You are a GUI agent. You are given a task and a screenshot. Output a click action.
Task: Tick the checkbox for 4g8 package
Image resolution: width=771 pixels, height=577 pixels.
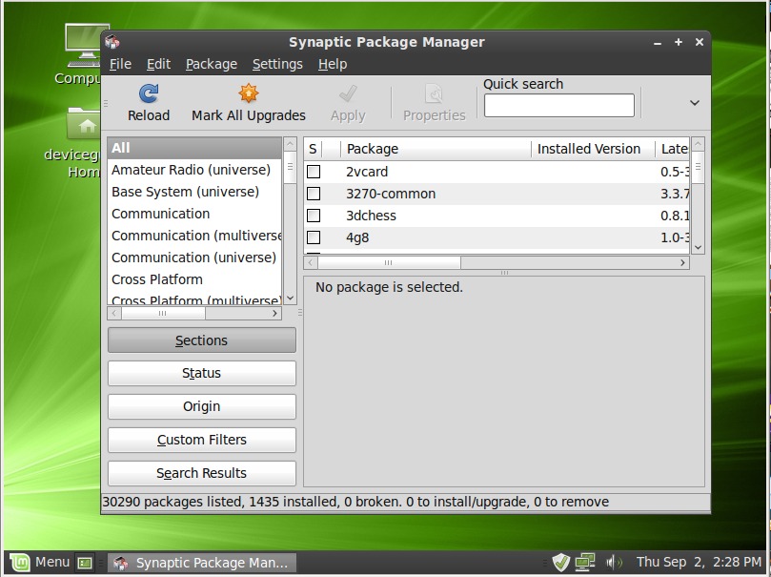[x=314, y=237]
